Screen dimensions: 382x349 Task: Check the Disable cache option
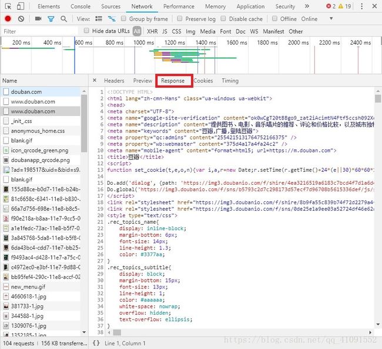[223, 19]
